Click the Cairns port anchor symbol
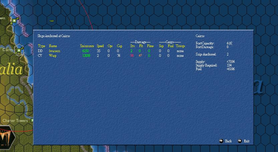The width and height of the screenshot is (278, 152). pyautogui.click(x=16, y=48)
